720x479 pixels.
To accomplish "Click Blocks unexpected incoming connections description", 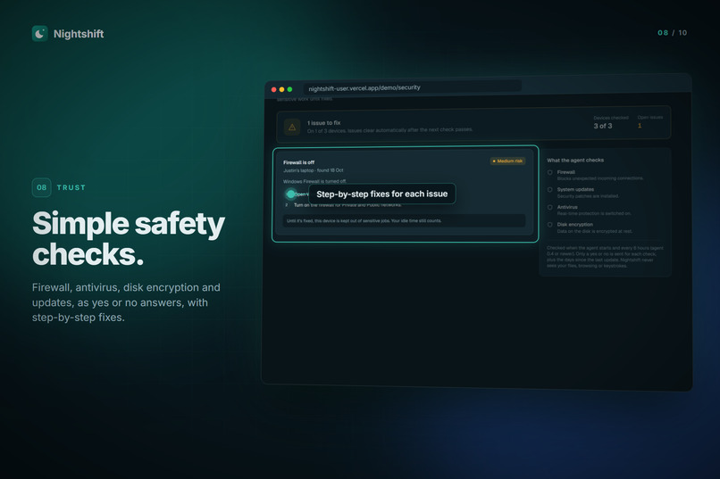I will (x=600, y=178).
